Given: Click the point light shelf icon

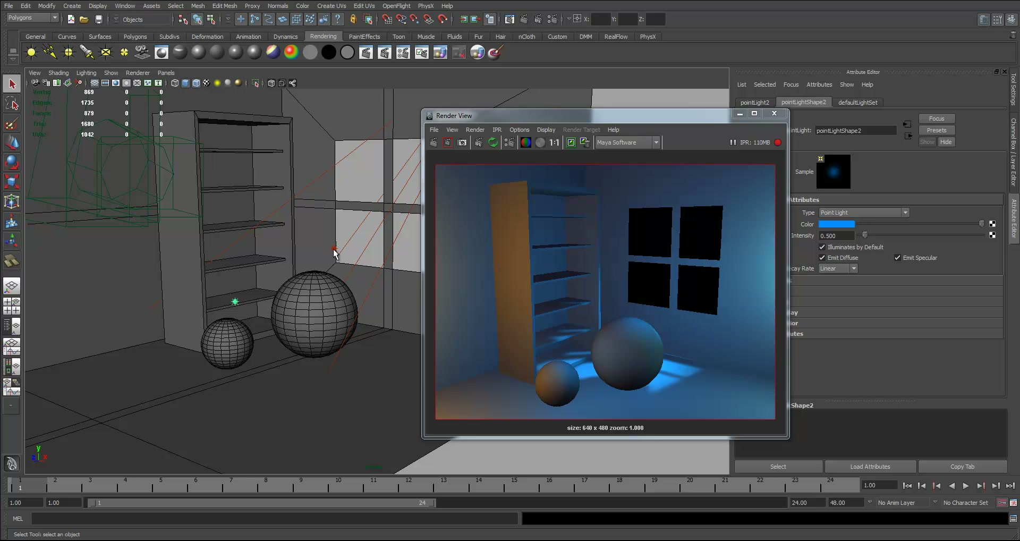Looking at the screenshot, I should tap(69, 52).
